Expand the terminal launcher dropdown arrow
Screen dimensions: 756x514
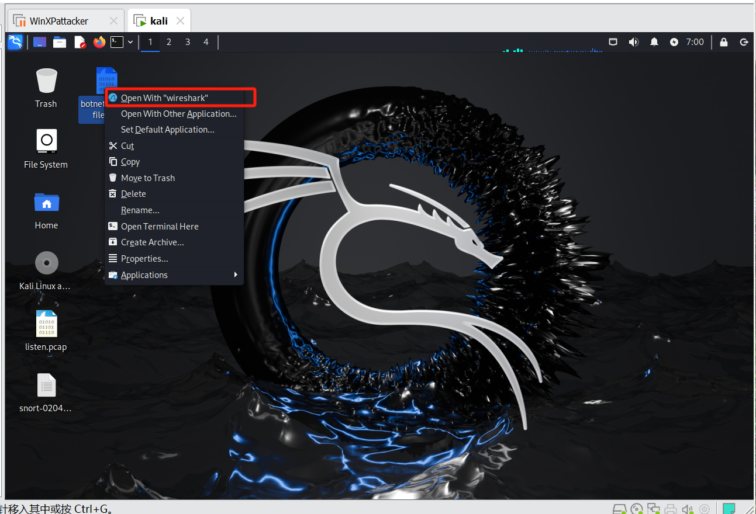click(x=130, y=42)
